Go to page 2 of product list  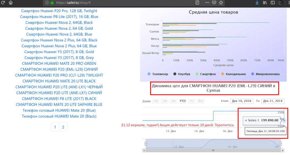click(x=63, y=127)
